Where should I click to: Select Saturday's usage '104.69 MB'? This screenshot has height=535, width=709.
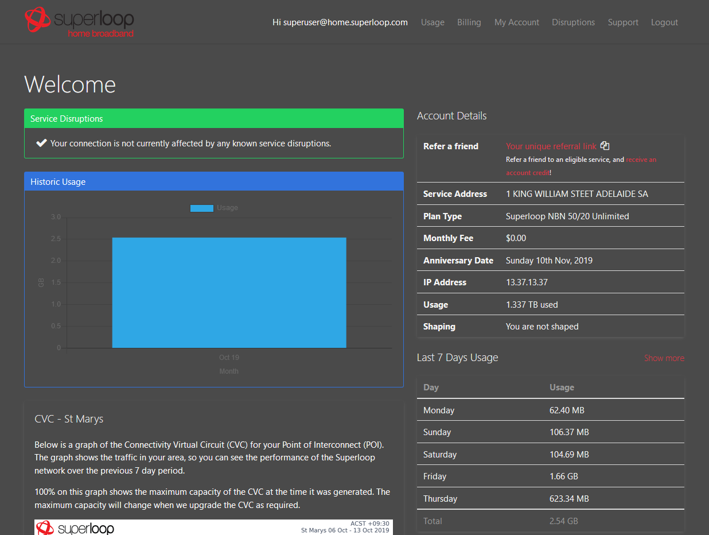pos(569,455)
